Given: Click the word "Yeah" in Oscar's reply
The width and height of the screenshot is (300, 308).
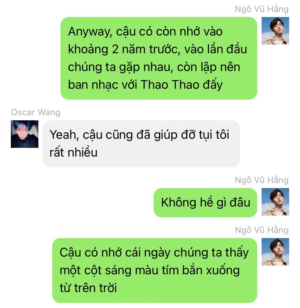Looking at the screenshot, I should [64, 135].
